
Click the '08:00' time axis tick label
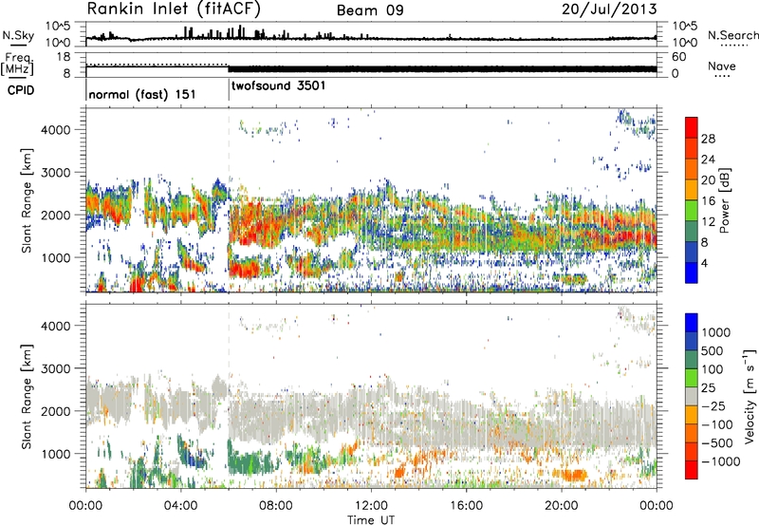276,506
